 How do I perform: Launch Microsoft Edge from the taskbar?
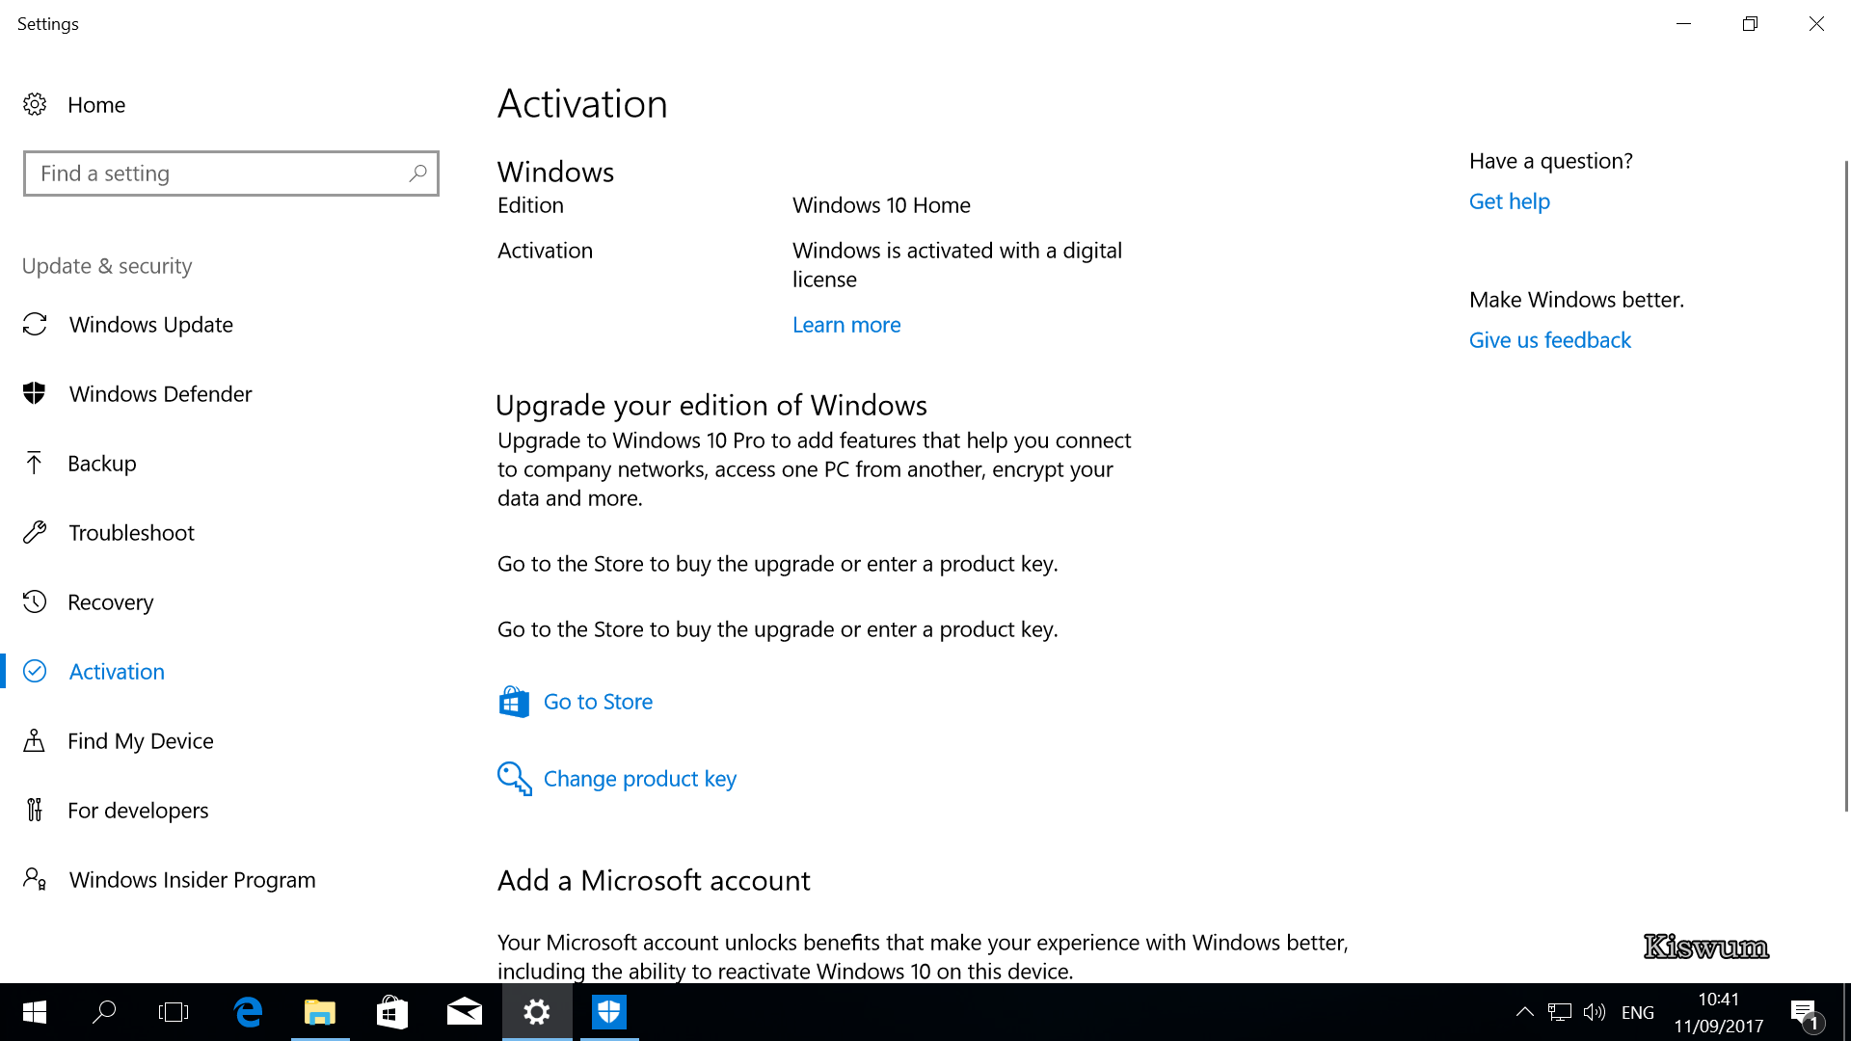point(248,1012)
